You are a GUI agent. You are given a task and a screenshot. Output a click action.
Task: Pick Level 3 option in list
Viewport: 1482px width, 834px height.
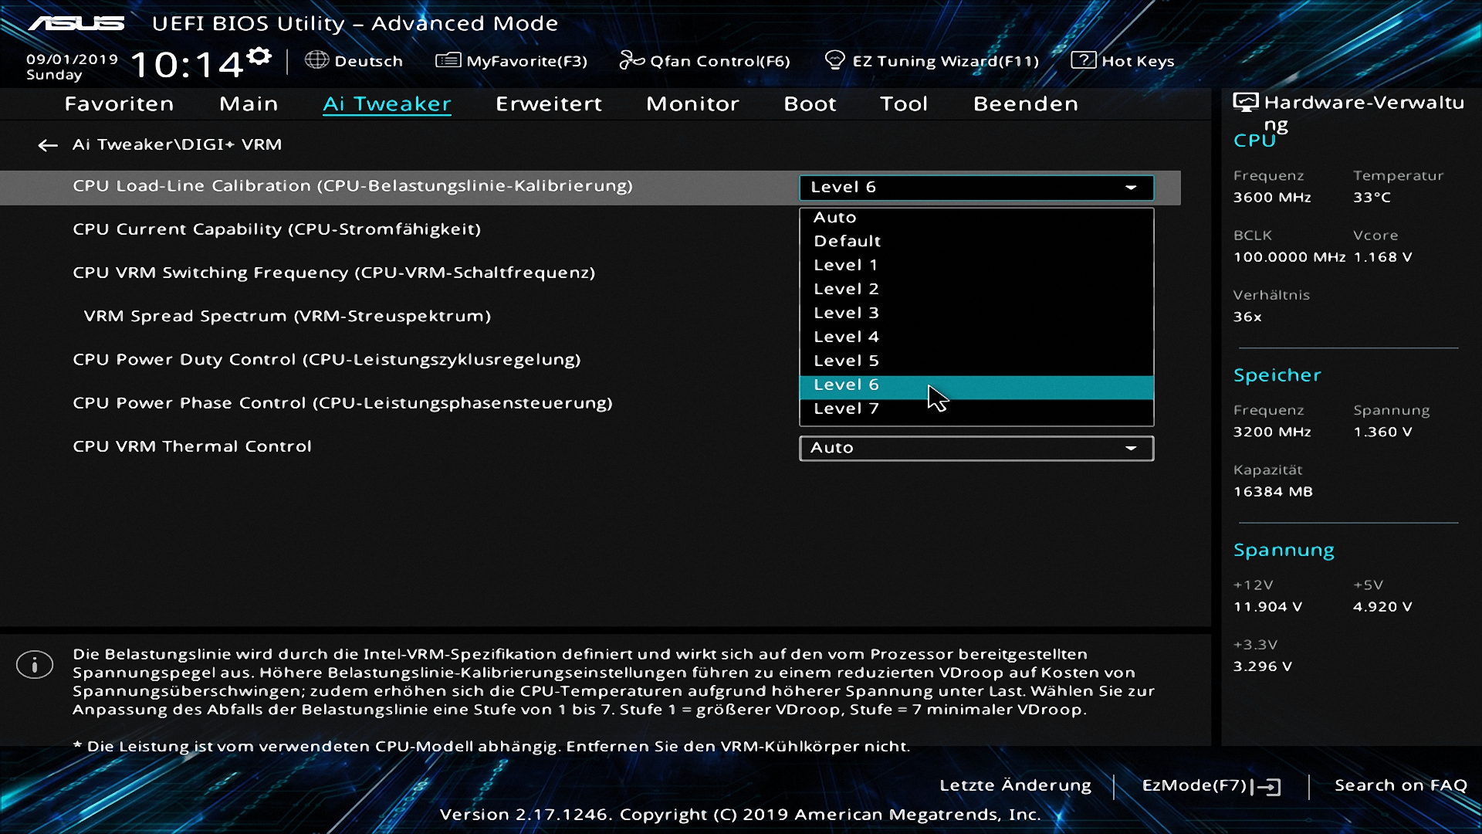[846, 313]
